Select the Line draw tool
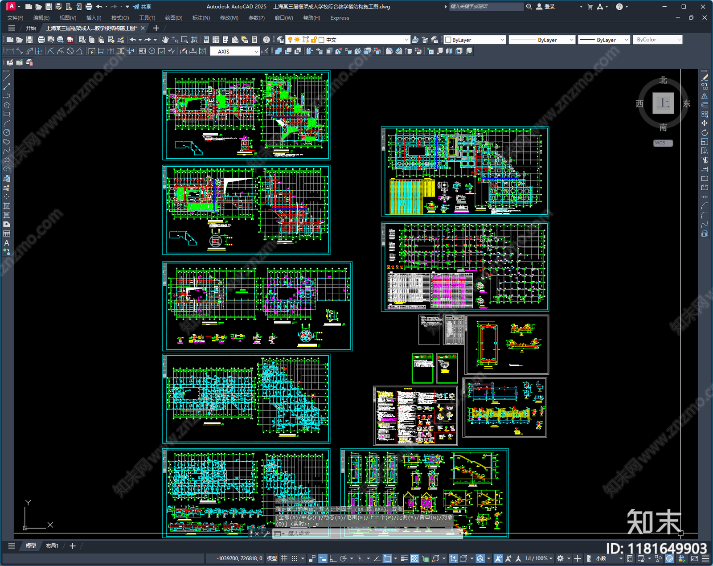This screenshot has width=713, height=566. tap(7, 77)
